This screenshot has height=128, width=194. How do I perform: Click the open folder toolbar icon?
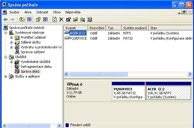(x=75, y=19)
